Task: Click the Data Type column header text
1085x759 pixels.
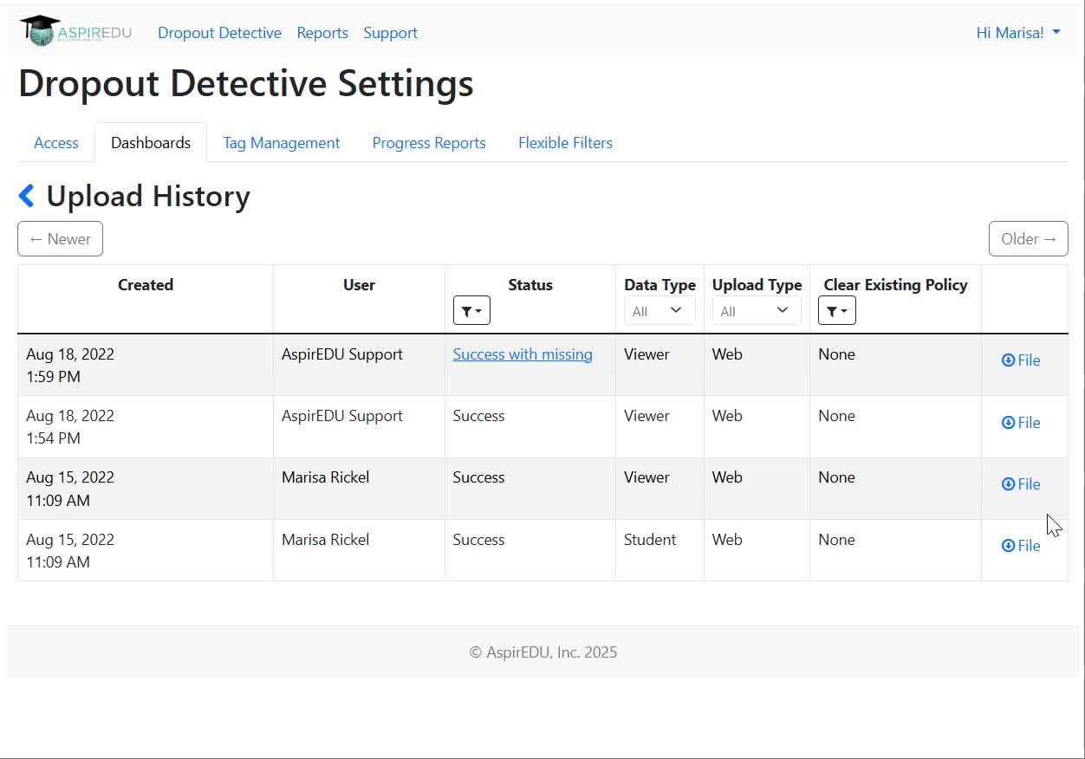Action: pyautogui.click(x=659, y=285)
